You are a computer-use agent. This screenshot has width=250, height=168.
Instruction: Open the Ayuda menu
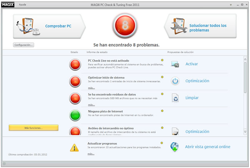22,5
